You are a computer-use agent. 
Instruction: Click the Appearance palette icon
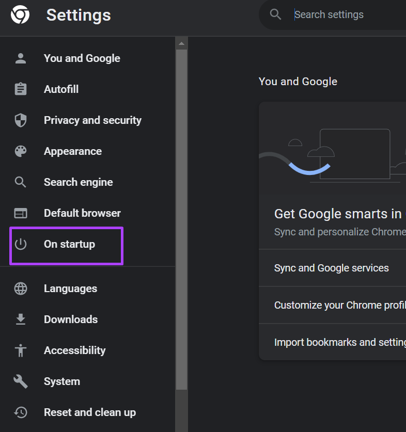[x=21, y=151]
